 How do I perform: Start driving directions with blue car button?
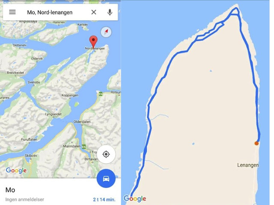tap(106, 179)
